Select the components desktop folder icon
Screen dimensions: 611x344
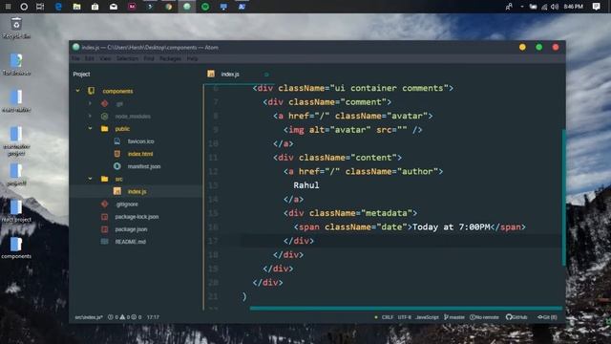pyautogui.click(x=16, y=248)
